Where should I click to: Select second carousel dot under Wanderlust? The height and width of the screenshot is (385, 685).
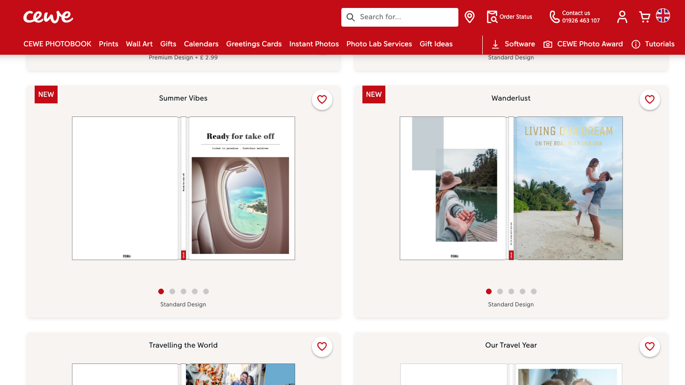[500, 291]
